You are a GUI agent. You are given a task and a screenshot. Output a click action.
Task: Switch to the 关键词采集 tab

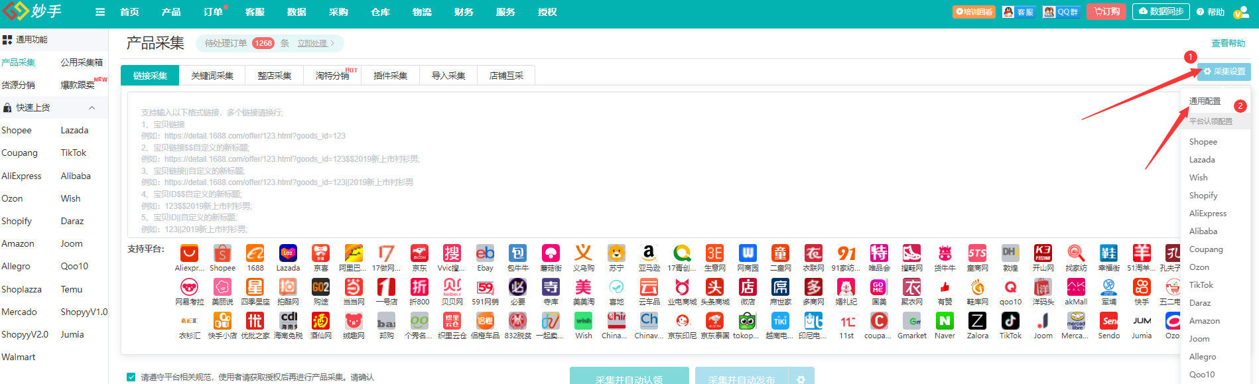[x=212, y=76]
